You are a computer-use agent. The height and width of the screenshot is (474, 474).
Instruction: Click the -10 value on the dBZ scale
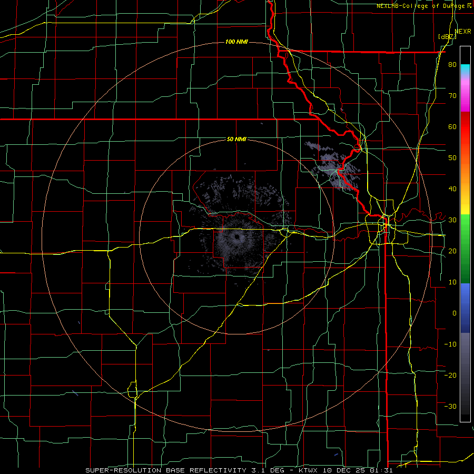coord(450,344)
